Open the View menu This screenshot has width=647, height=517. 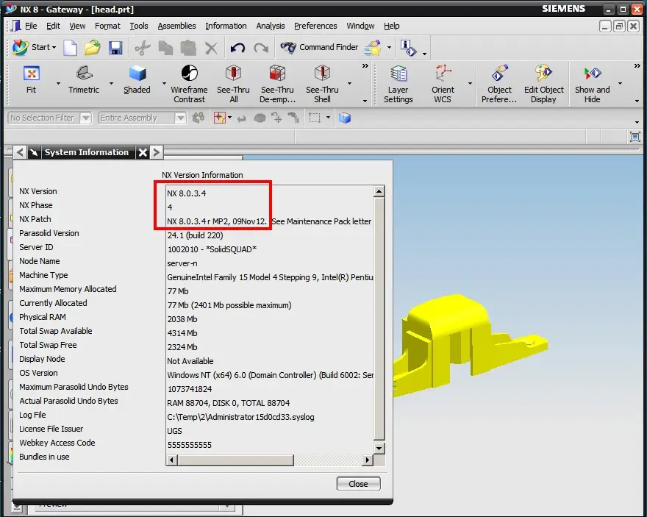tap(77, 26)
